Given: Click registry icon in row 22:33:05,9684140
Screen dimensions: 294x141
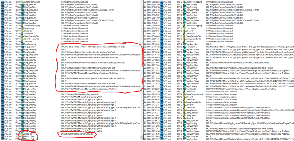Looking at the screenshot, I should [184, 4].
